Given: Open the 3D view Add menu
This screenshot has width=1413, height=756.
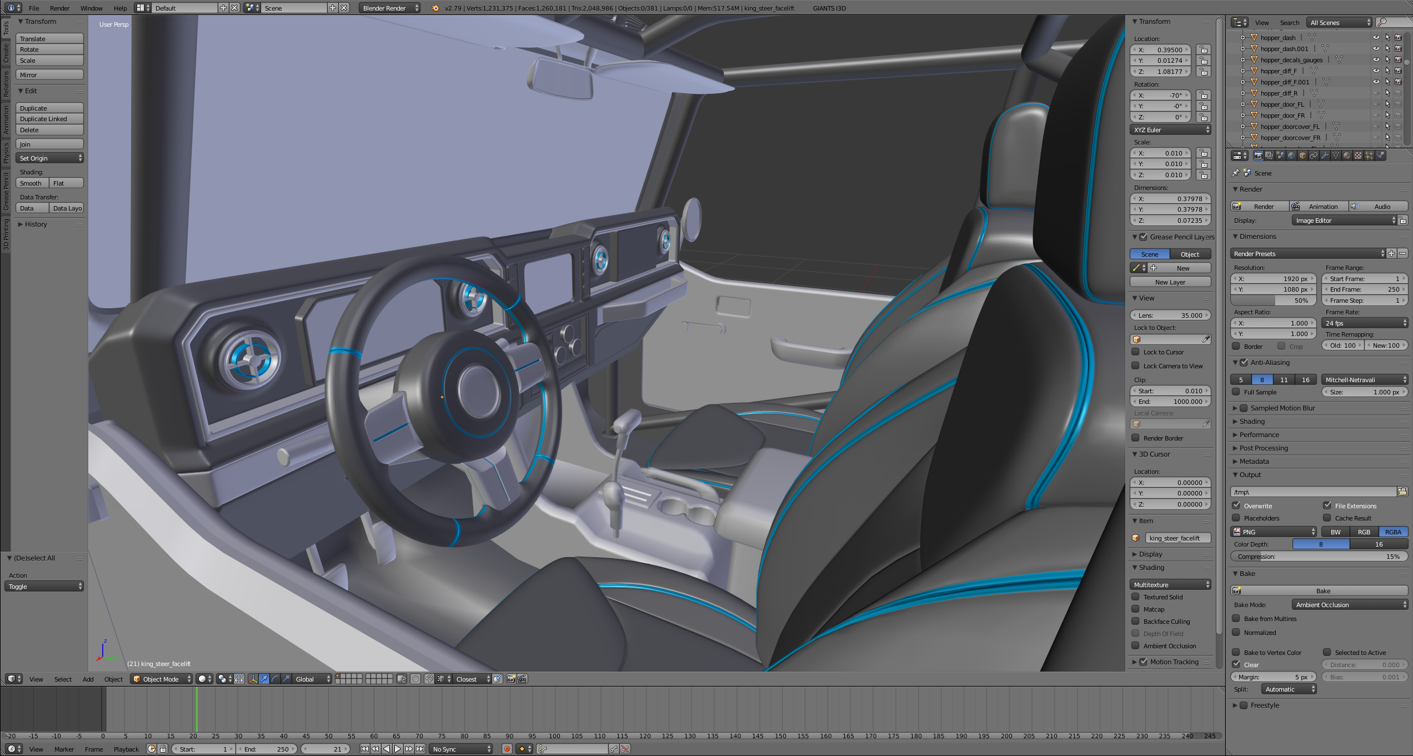Looking at the screenshot, I should [88, 679].
